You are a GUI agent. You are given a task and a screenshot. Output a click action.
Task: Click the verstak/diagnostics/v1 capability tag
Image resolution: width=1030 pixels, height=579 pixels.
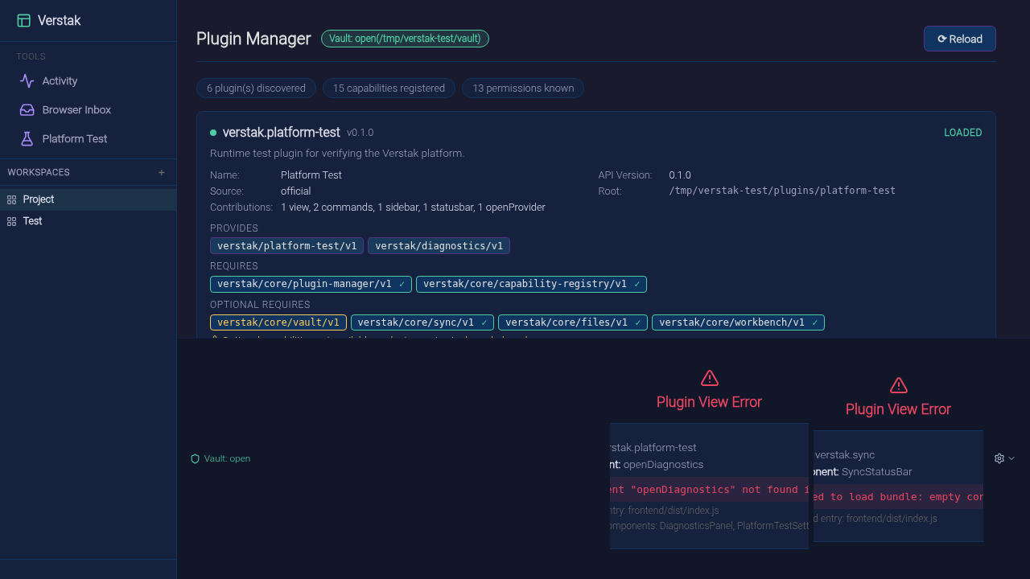439,246
